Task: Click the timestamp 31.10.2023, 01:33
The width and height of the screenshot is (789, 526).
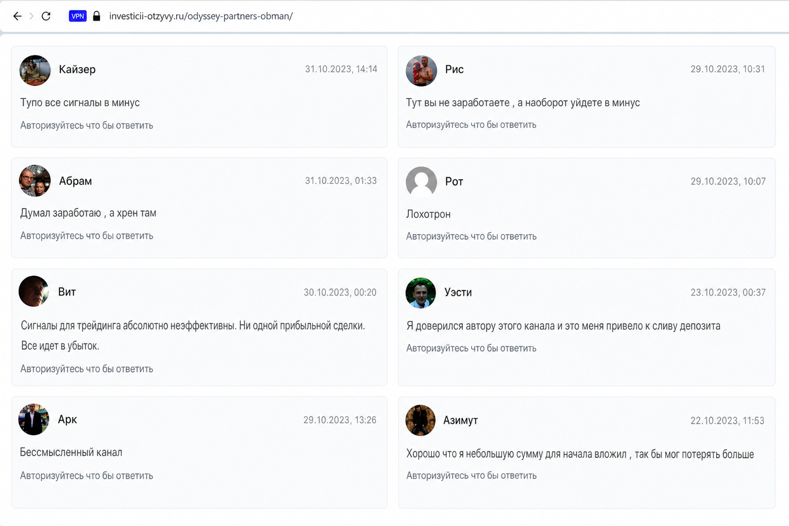Action: pos(341,181)
